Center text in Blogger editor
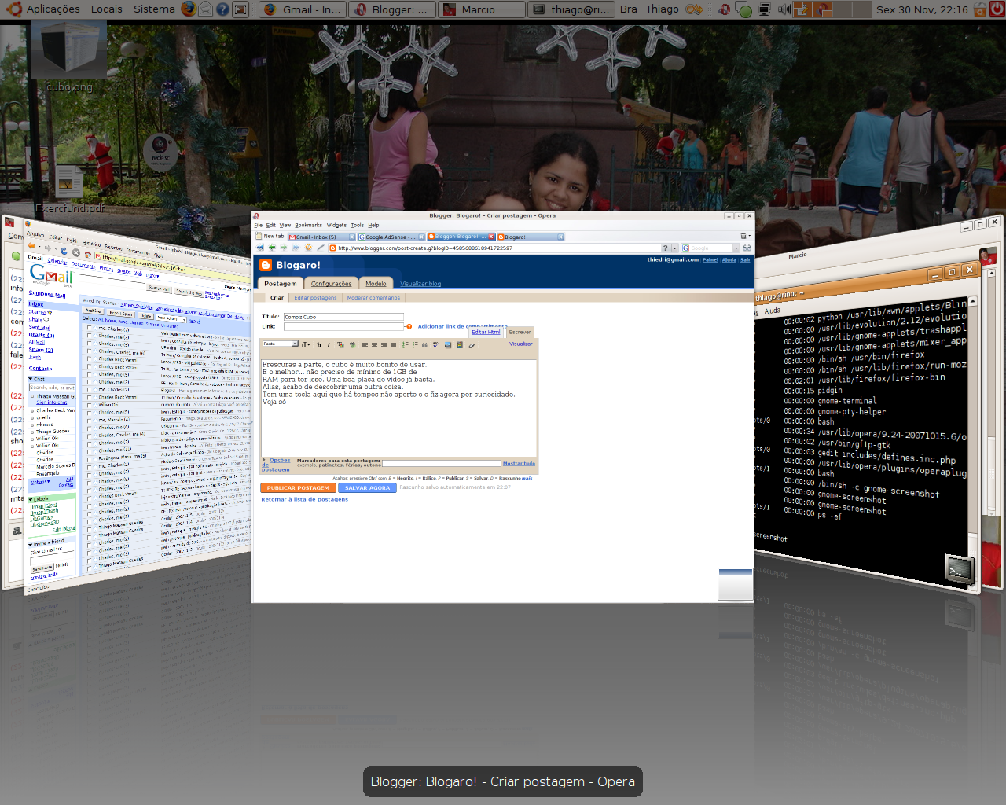 (374, 345)
